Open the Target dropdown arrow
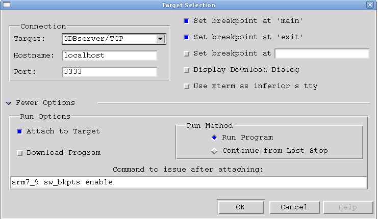The height and width of the screenshot is (219, 378). [160, 39]
